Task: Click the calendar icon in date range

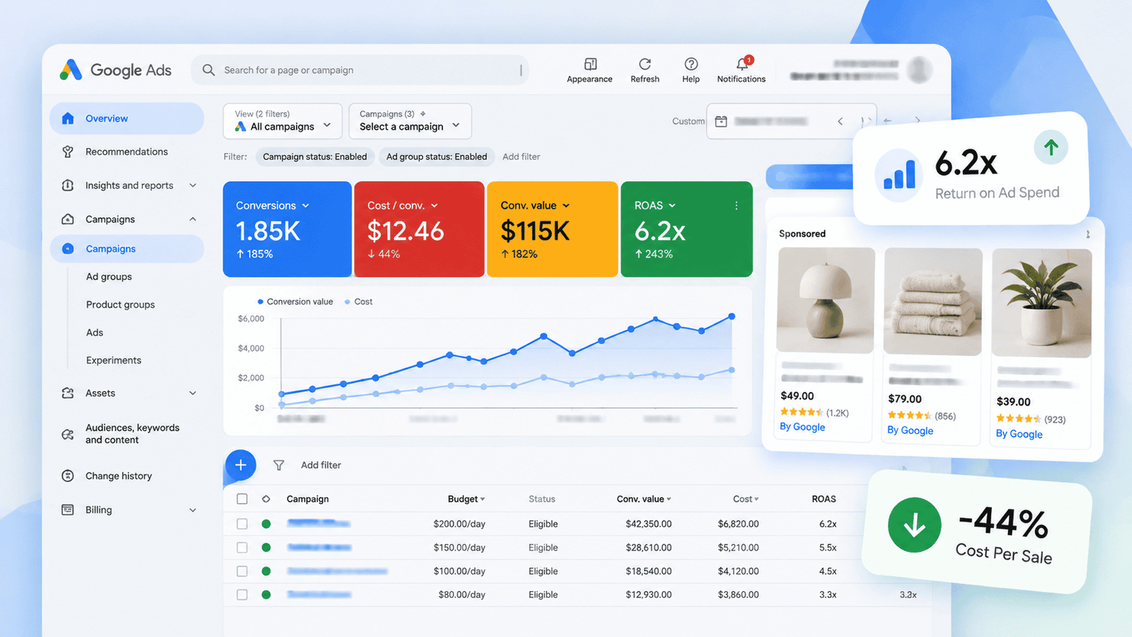Action: click(x=721, y=121)
